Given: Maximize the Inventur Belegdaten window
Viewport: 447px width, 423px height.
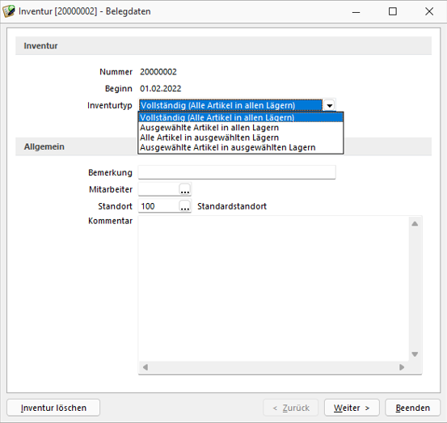Looking at the screenshot, I should (393, 11).
